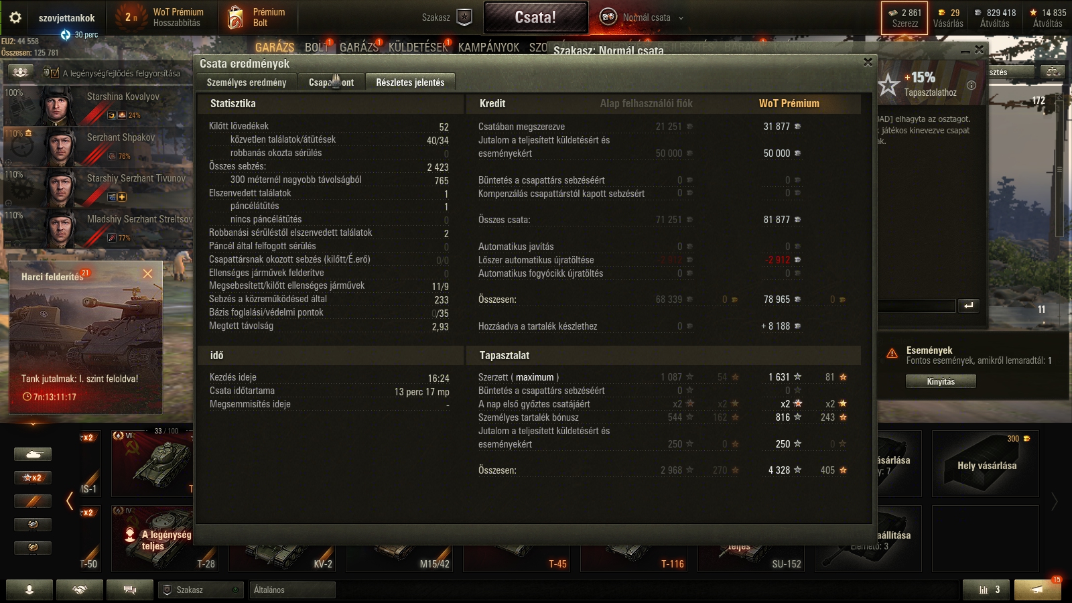Click the Kinyitás button under Események

[941, 381]
